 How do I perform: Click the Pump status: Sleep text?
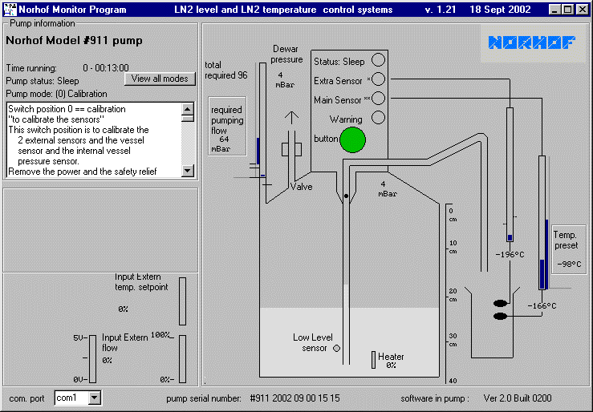pos(43,81)
